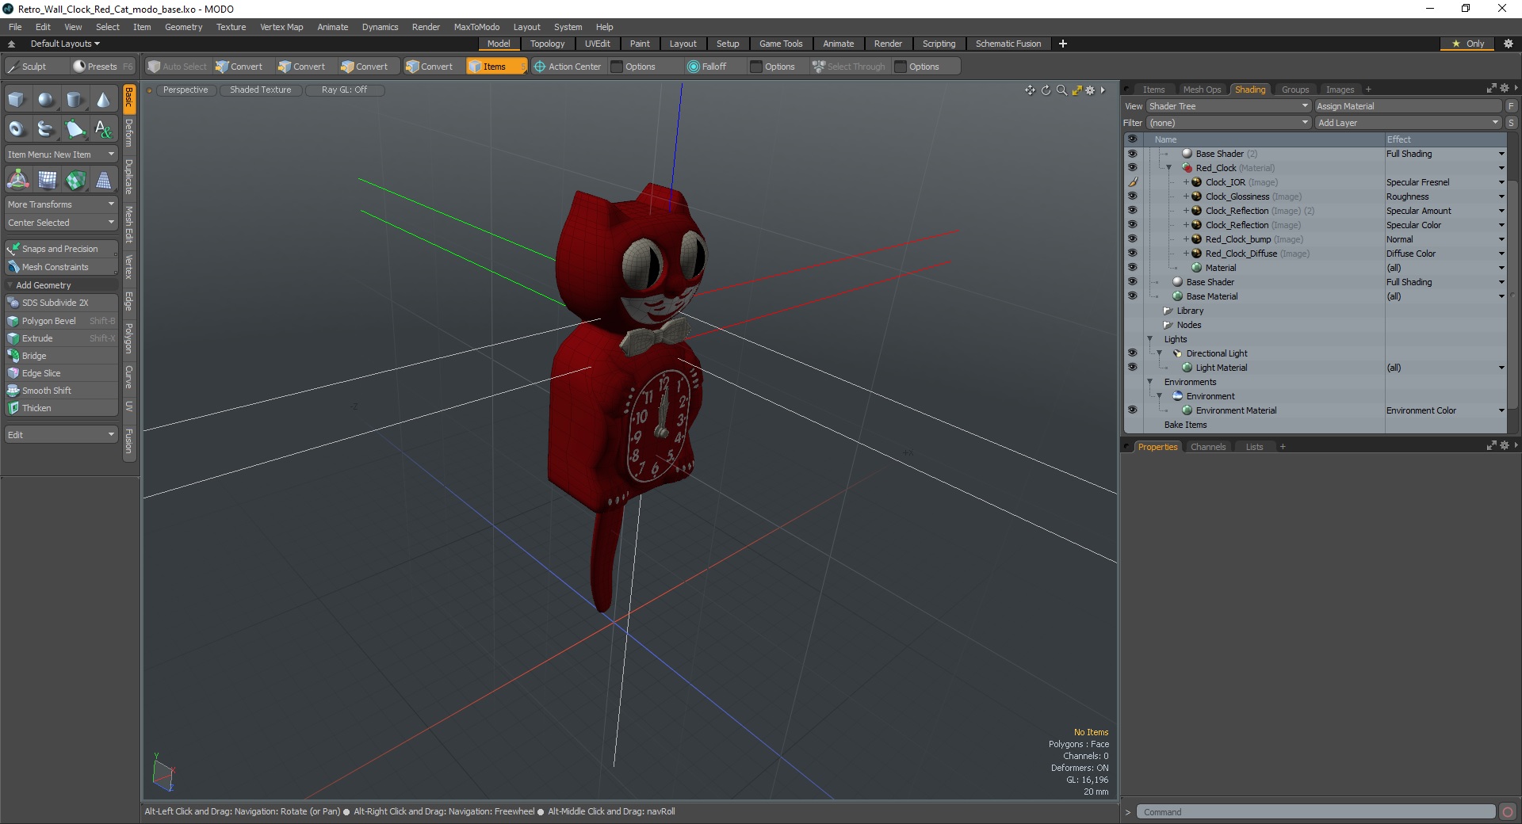
Task: Click the viewport rotate icon
Action: pyautogui.click(x=1046, y=90)
